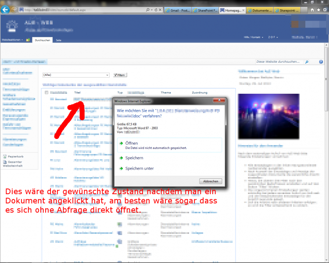This screenshot has width=329, height=263.
Task: Click the Stop loading X icon in address bar
Action: point(160,10)
